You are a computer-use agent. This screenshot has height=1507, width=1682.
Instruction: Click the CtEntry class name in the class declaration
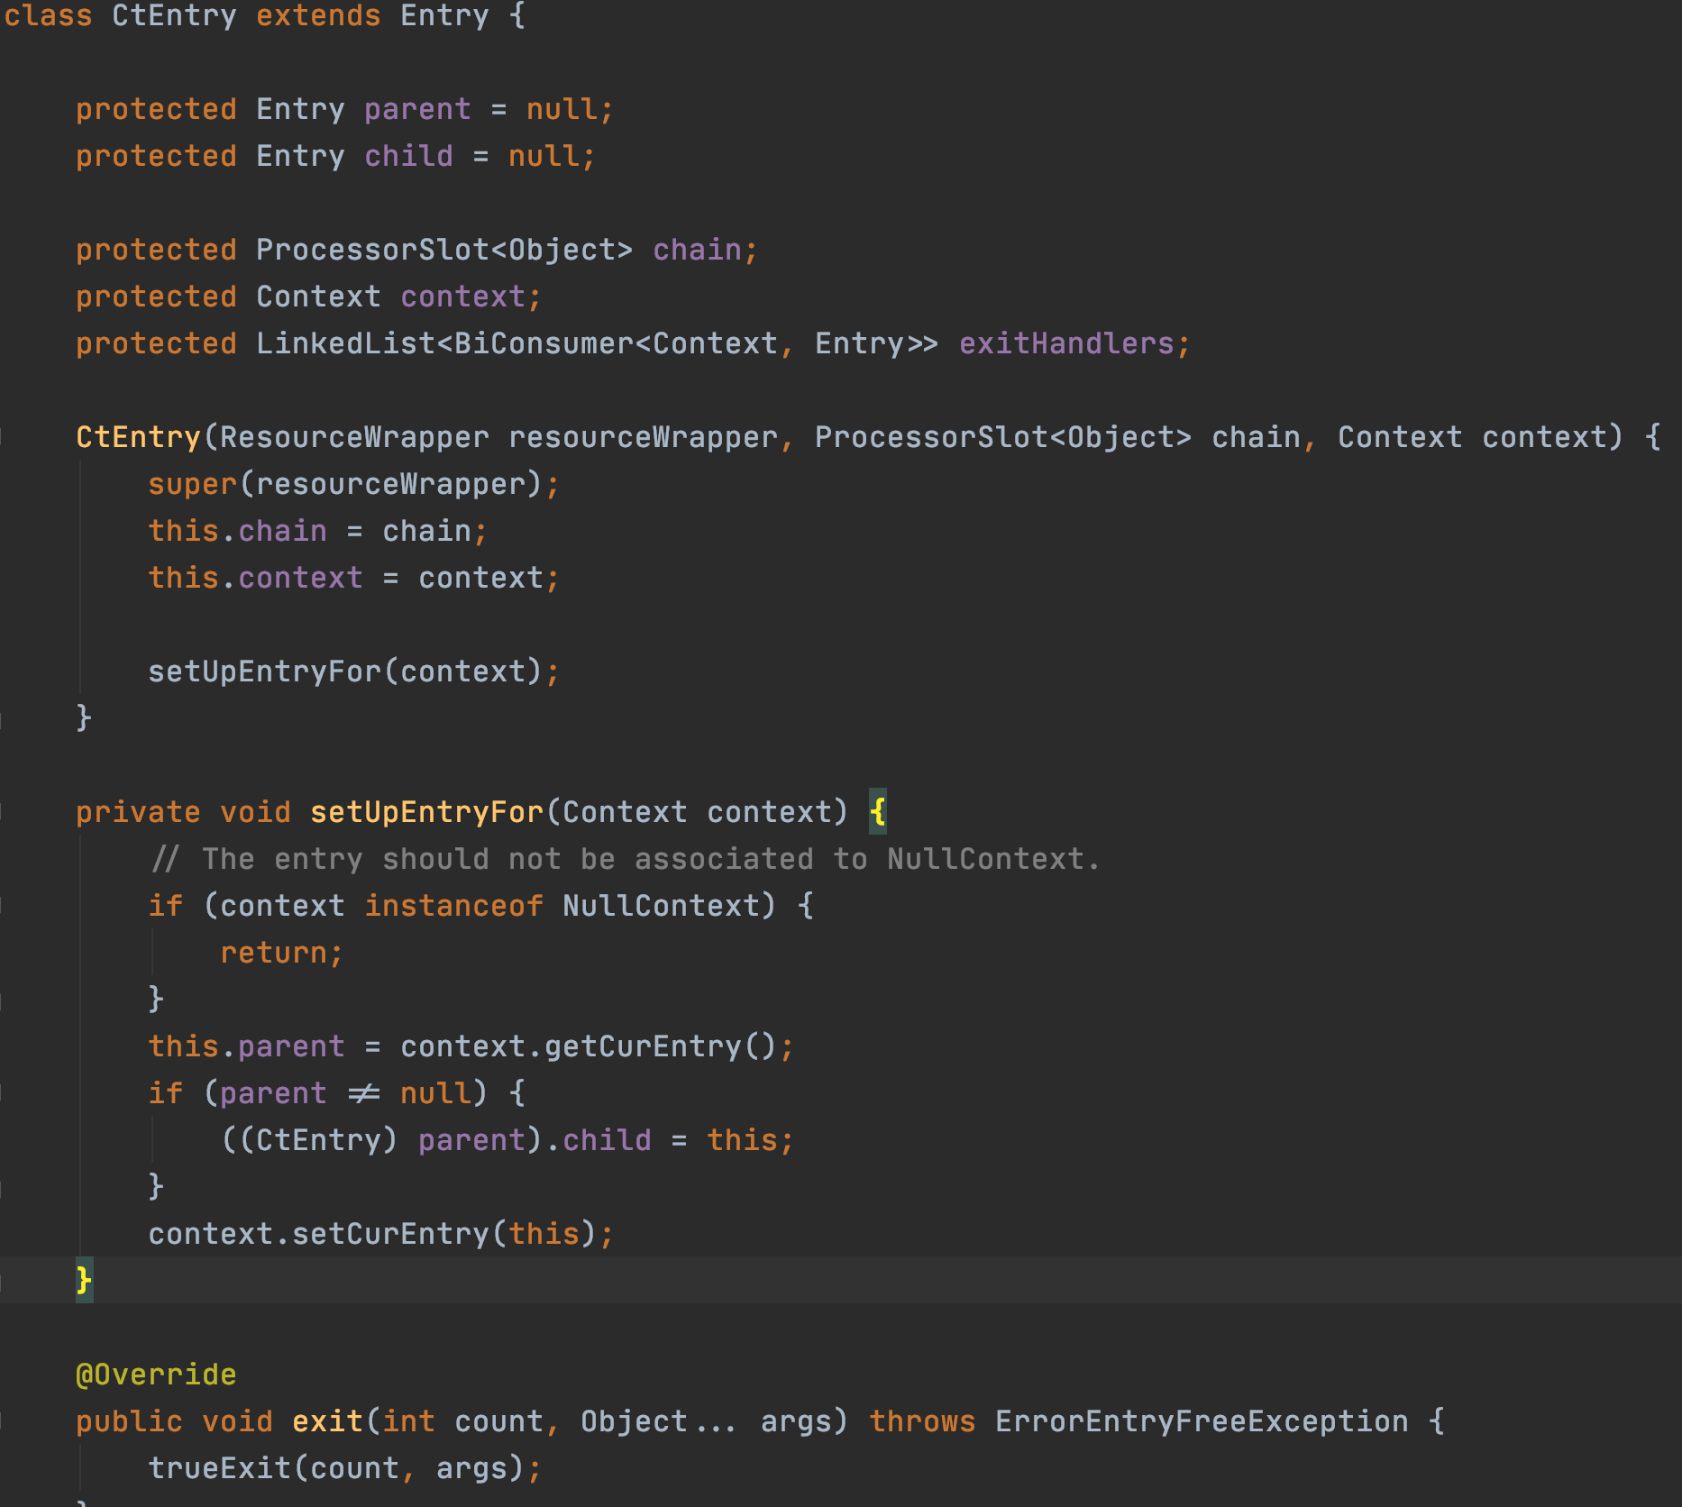click(x=174, y=16)
